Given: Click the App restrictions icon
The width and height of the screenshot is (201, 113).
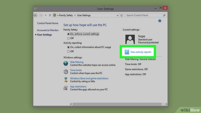Looking at the screenshot, I should tap(66, 88).
